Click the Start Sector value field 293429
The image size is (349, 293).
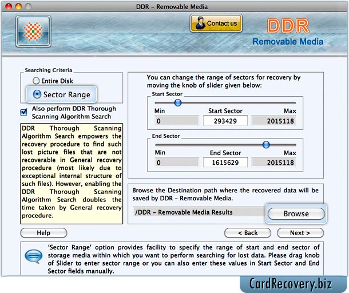(225, 121)
